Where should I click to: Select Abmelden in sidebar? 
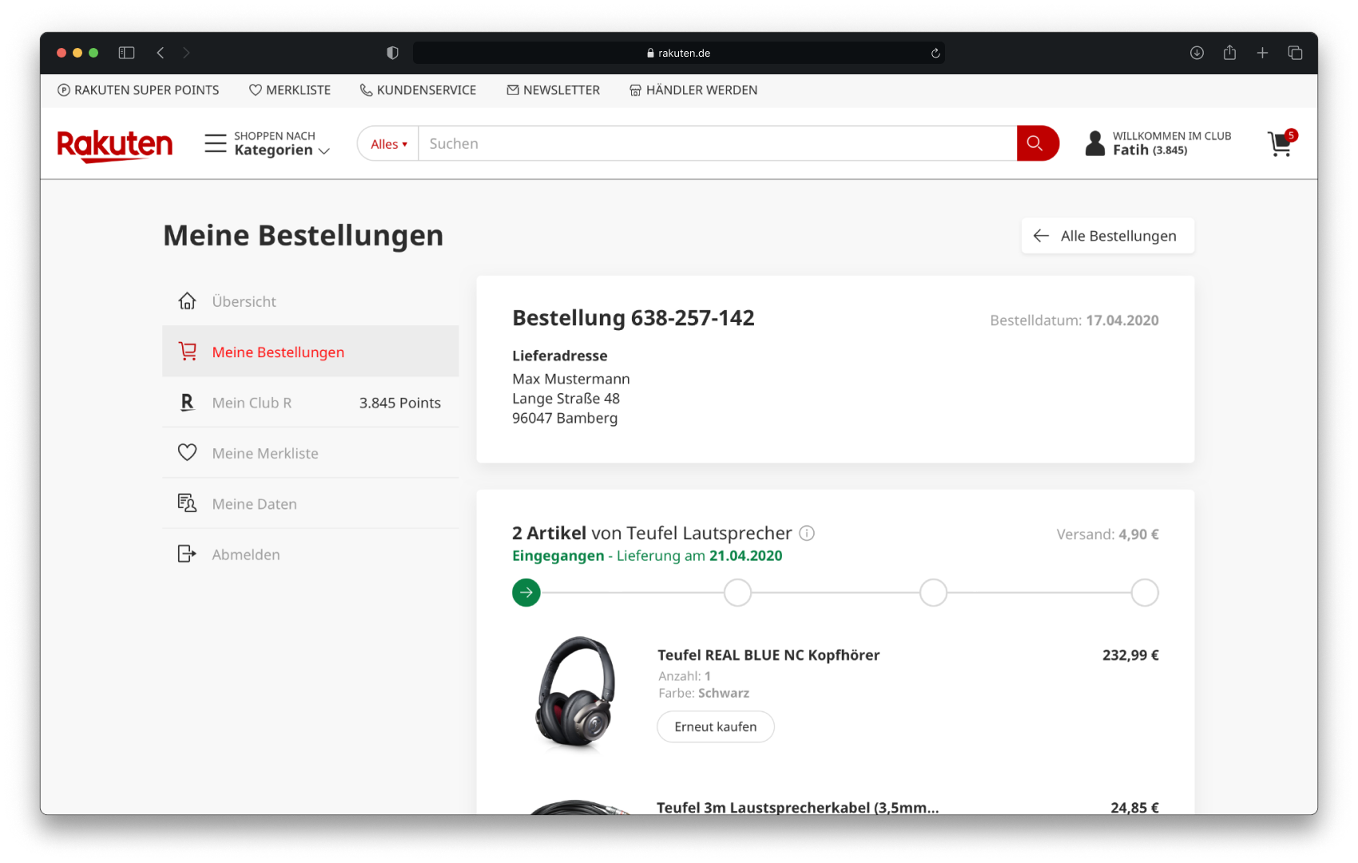311,554
